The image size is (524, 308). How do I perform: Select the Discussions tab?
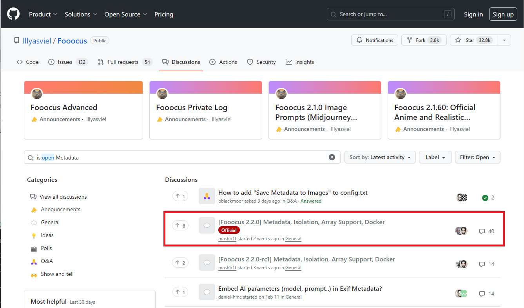[181, 62]
